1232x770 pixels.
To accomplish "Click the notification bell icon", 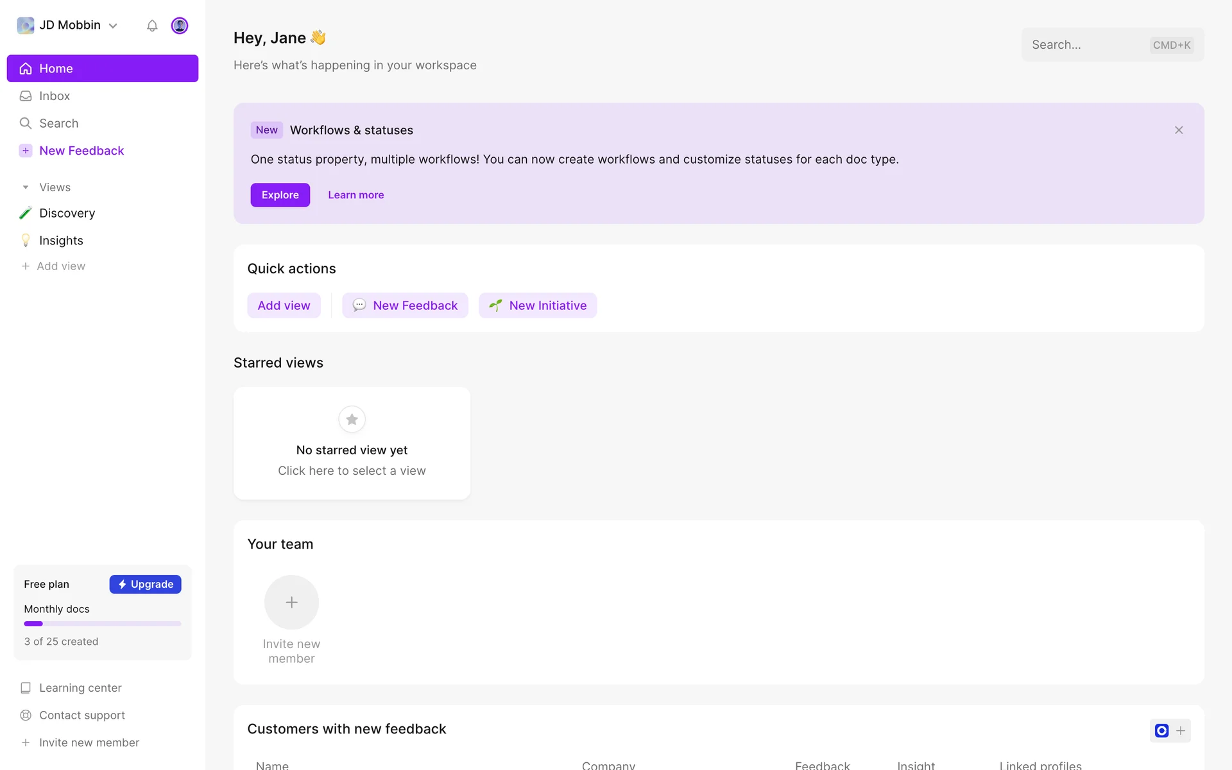I will (x=152, y=26).
